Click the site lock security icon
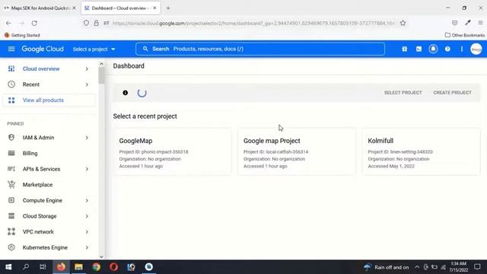This screenshot has width=487, height=274. tap(97, 23)
